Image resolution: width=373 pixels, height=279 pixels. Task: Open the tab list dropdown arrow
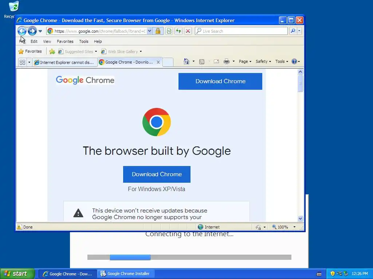click(29, 62)
